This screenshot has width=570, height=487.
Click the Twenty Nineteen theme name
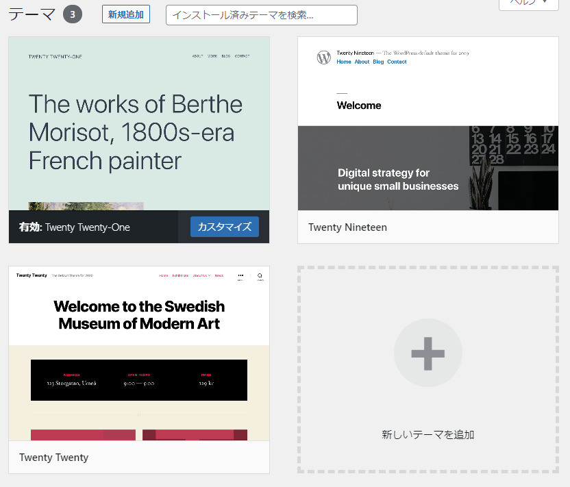tap(347, 227)
